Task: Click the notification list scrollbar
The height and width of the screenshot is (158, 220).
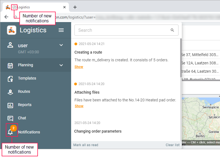Action: click(x=181, y=58)
